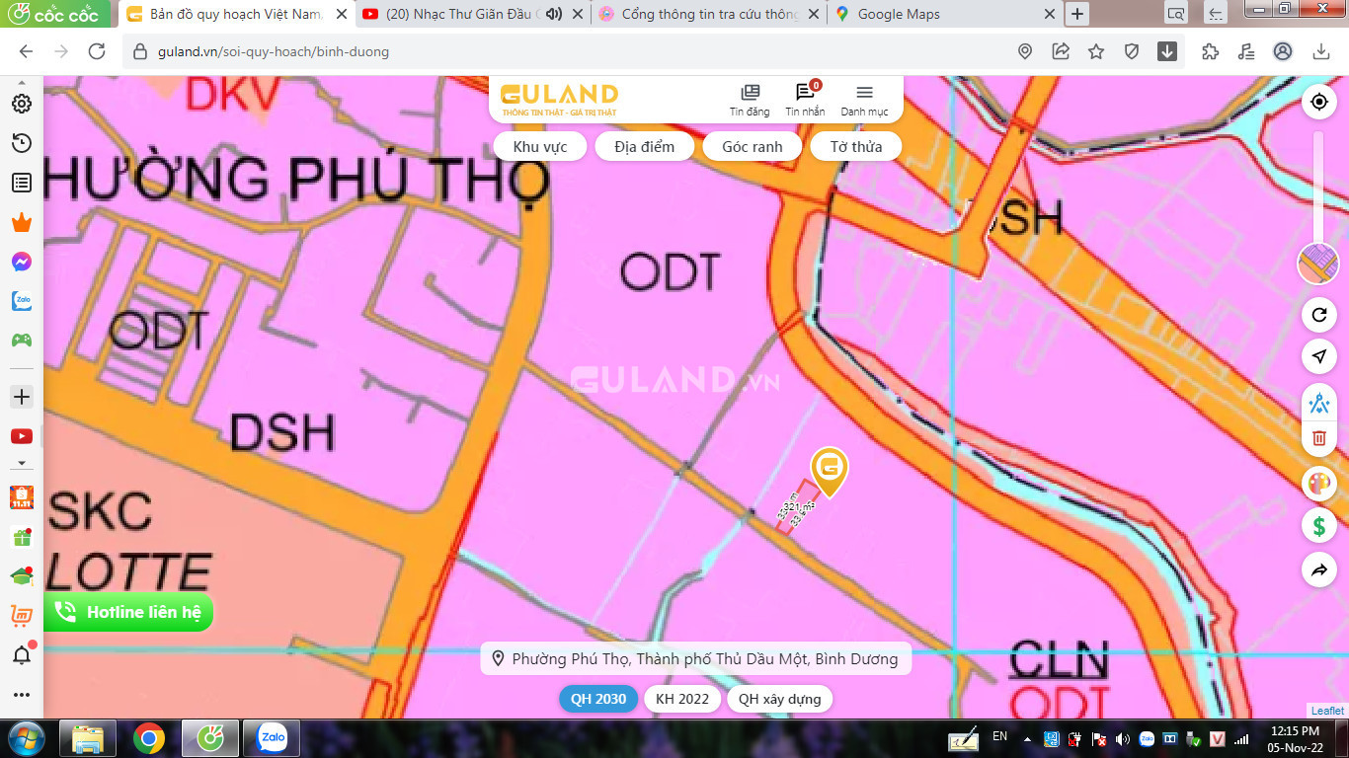
Task: Expand sidebar small down-arrow under YouTube
Action: 21,463
